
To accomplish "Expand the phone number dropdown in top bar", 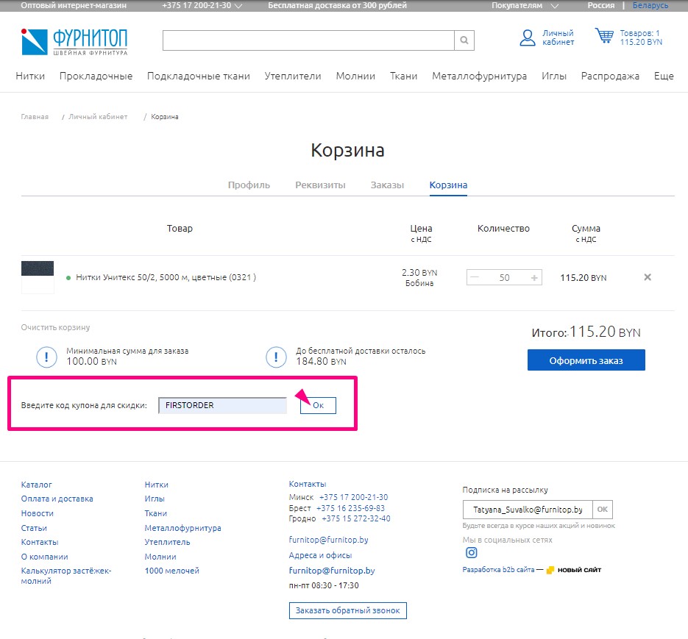I will pos(200,5).
